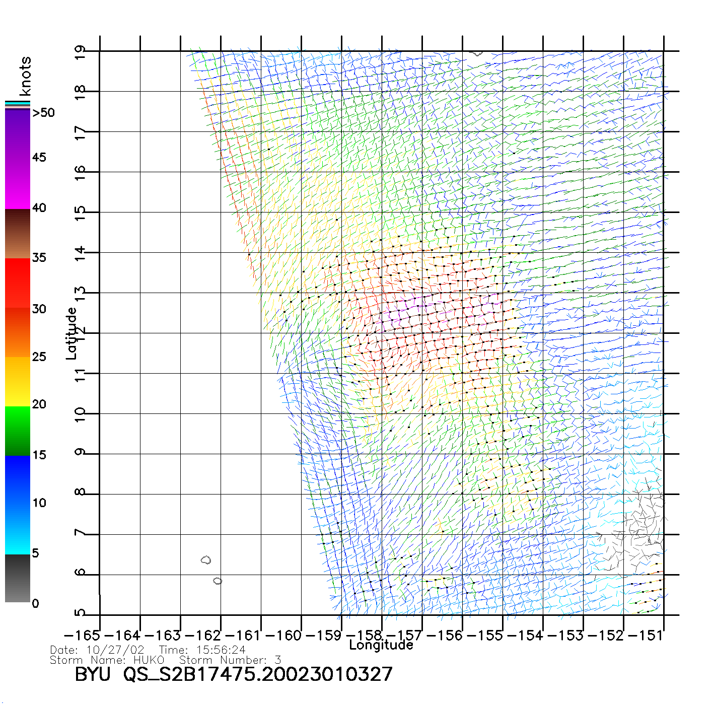Click the "knots" legend unit label
Viewport: 715px width, 705px height.
[x=25, y=76]
